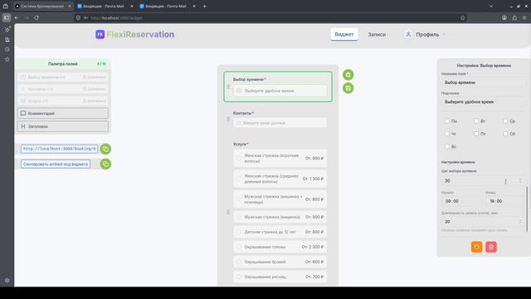Click Скопировать embed-код виджета link
The image size is (531, 299).
56,164
